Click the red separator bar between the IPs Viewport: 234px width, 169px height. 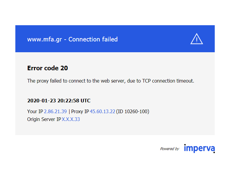pos(69,111)
